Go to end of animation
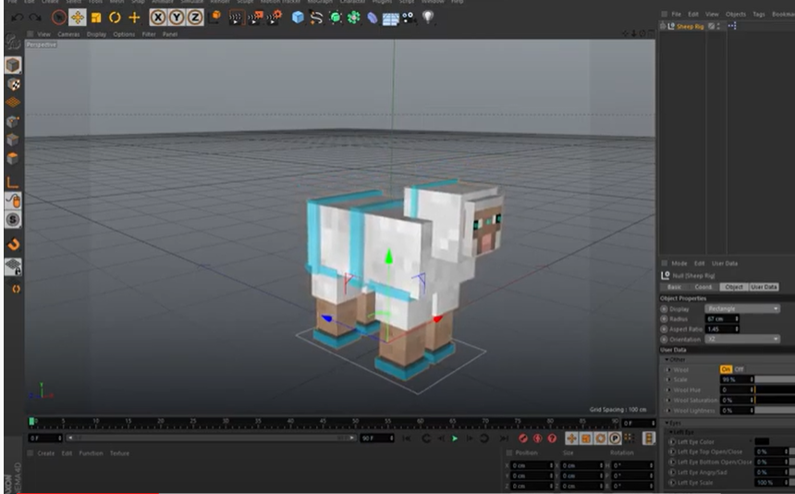The image size is (795, 494). (504, 438)
